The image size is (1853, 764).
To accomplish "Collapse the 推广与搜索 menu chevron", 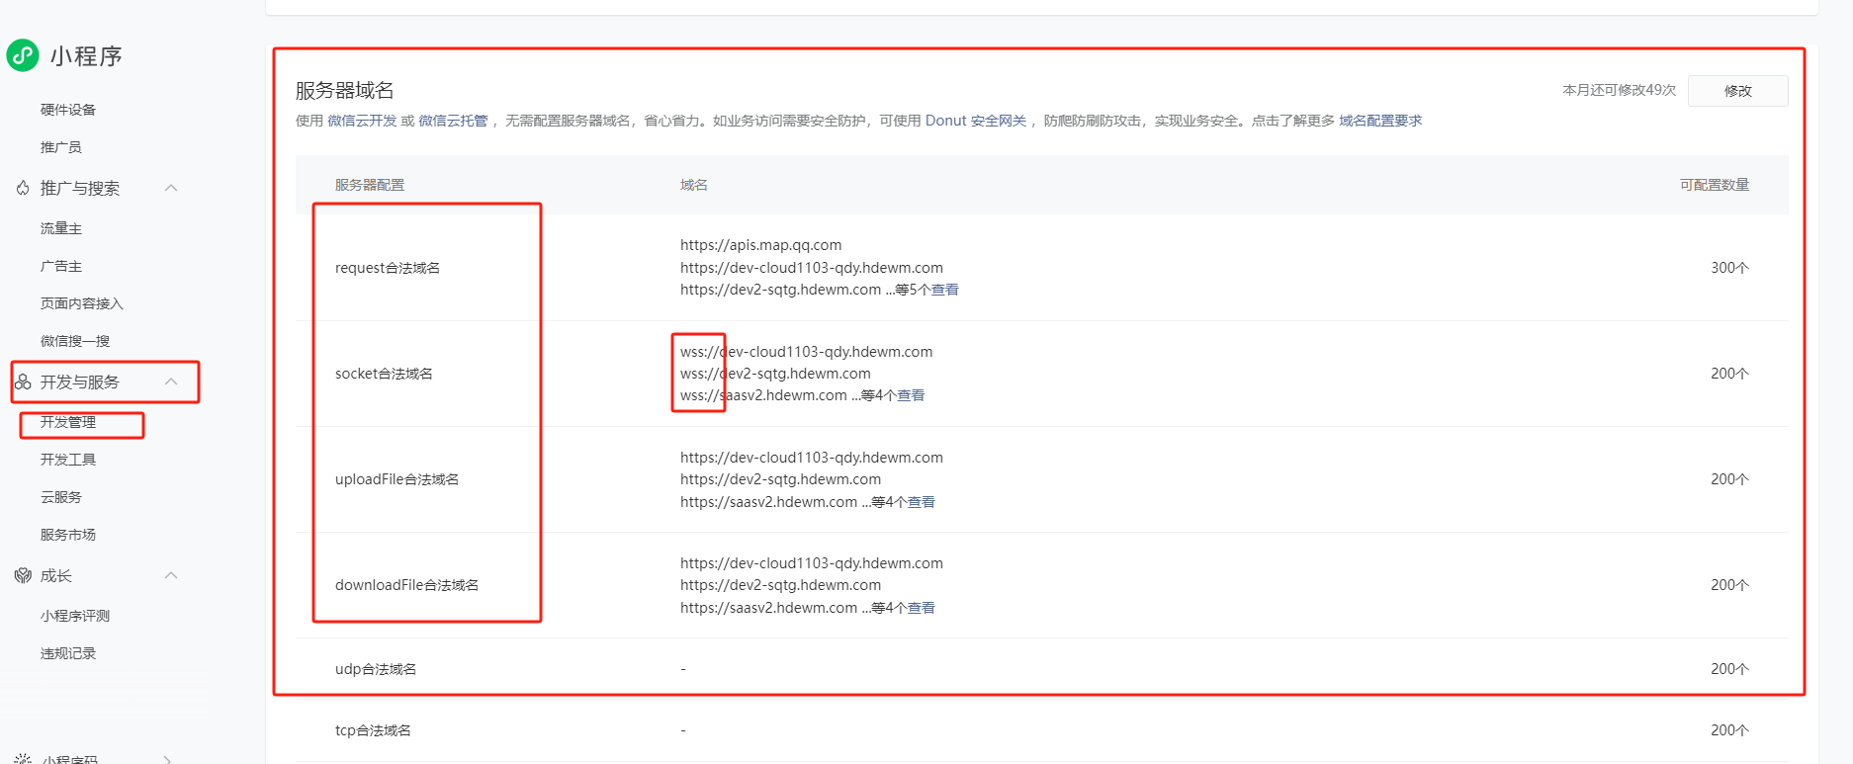I will click(x=171, y=188).
